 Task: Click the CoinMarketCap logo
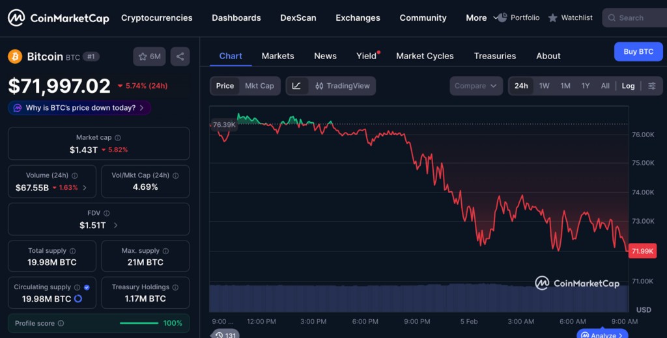59,18
